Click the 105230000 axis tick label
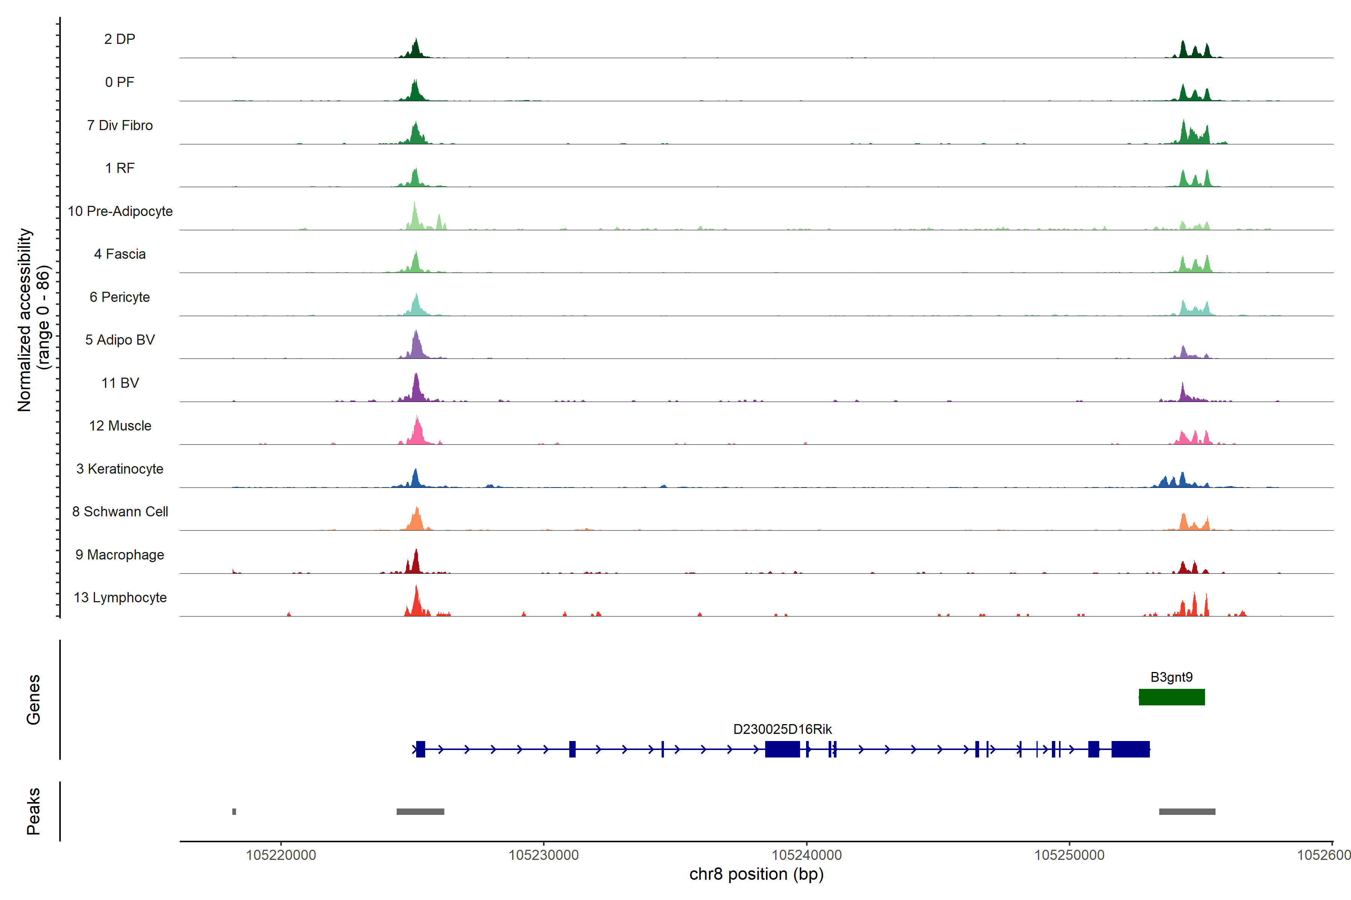 click(543, 855)
